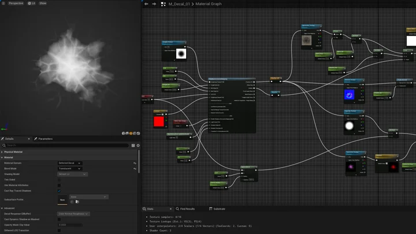Select the last preview shape icon
The image size is (416, 234).
pyautogui.click(x=138, y=133)
